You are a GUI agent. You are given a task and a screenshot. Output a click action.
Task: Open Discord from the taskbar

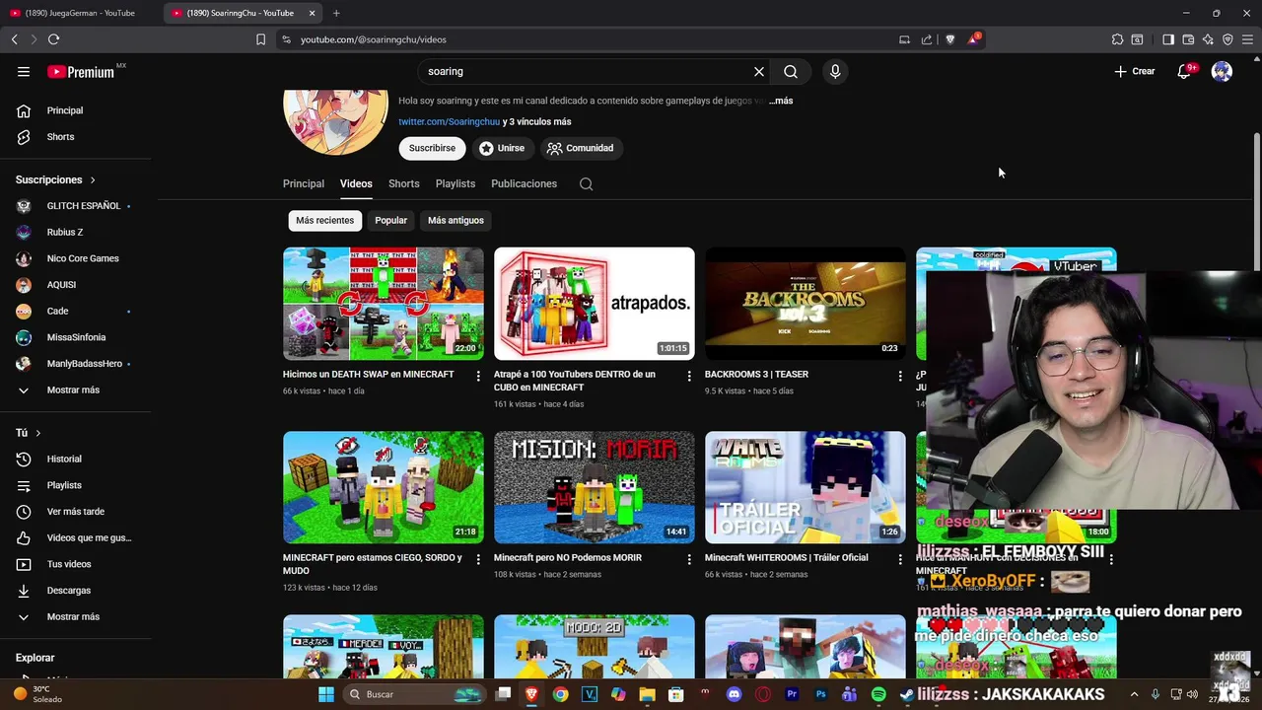tap(734, 694)
